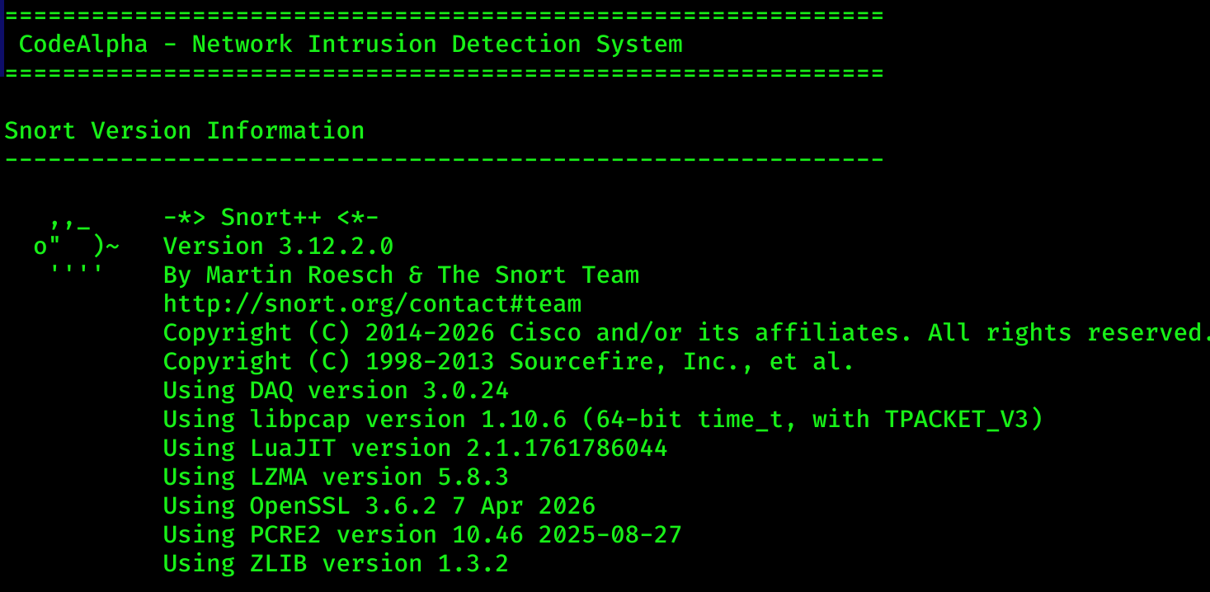Viewport: 1210px width, 592px height.
Task: Select the Snort Version Information heading
Action: 185,130
